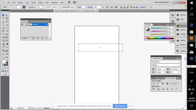Click the Transform link in control bar
The height and width of the screenshot is (110, 196).
[x=143, y=7]
